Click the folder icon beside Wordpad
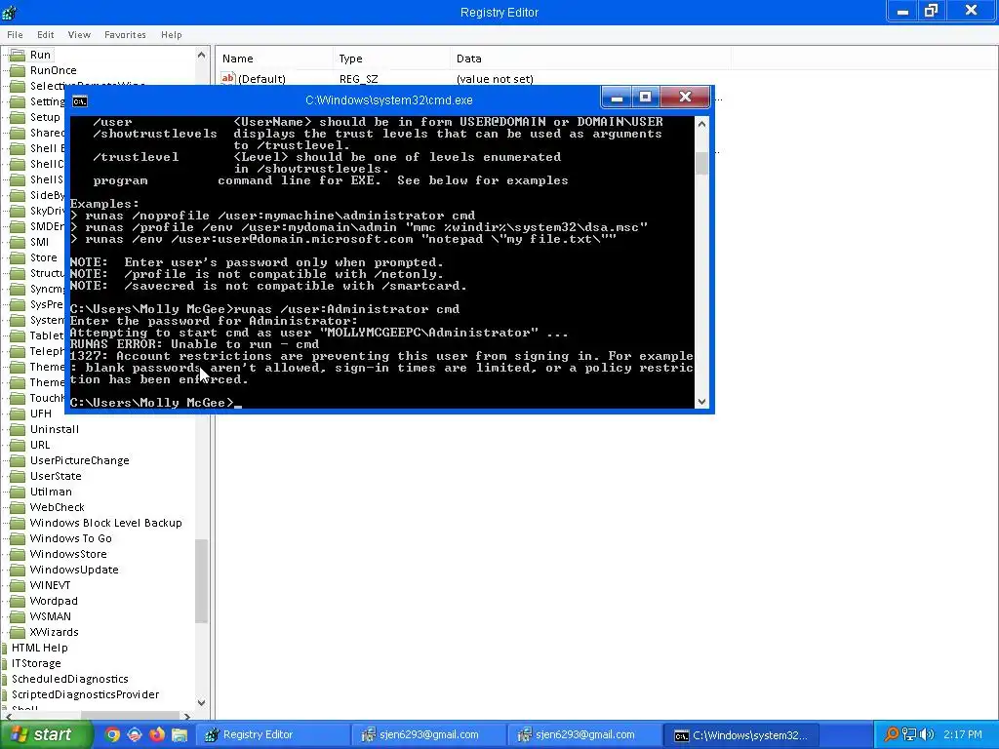 (x=18, y=601)
